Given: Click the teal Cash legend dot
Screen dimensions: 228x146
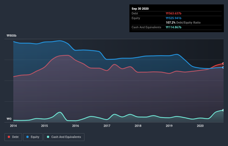Looking at the screenshot, I should (x=48, y=137).
